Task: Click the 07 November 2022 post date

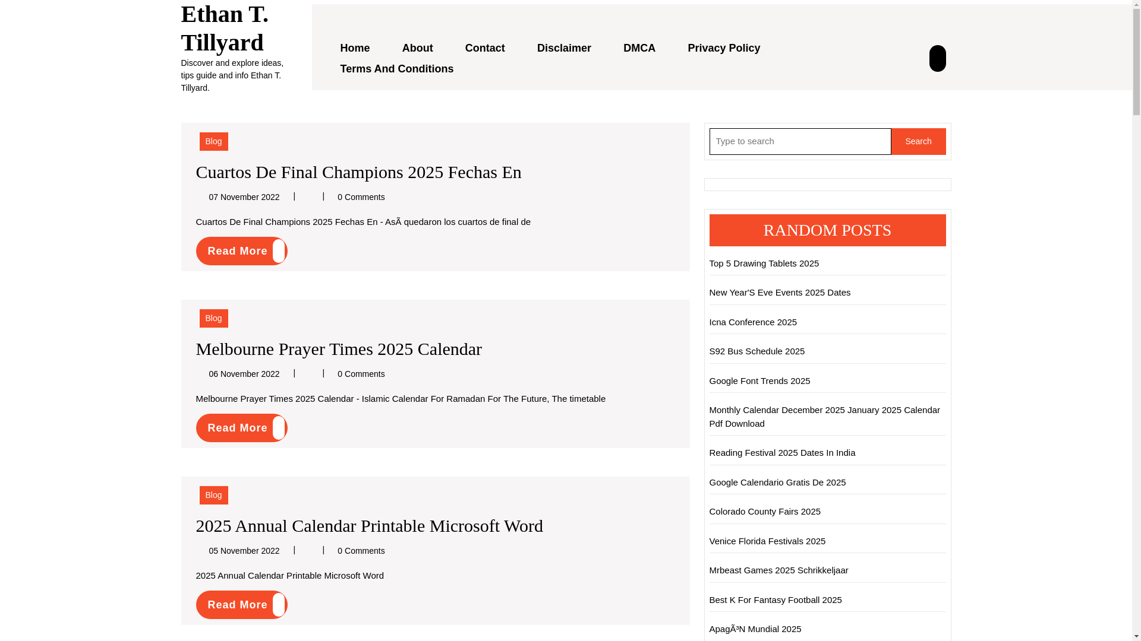Action: 244,197
